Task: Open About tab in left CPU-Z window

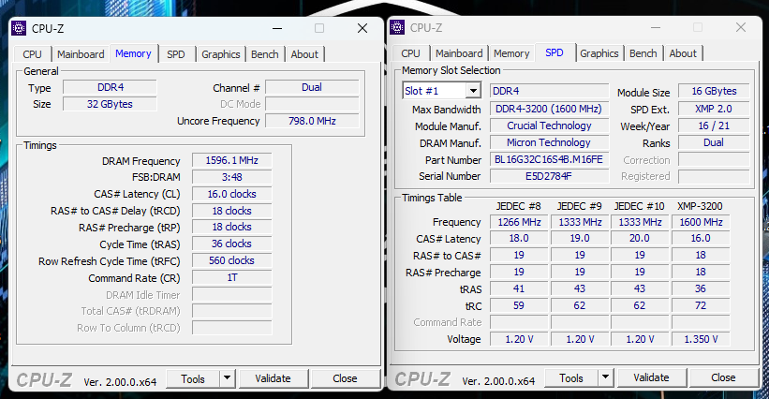Action: point(304,54)
